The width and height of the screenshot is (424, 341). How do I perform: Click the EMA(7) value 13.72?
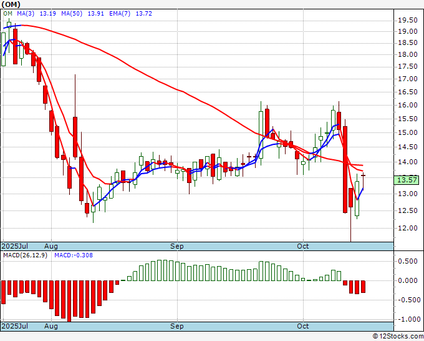click(143, 14)
